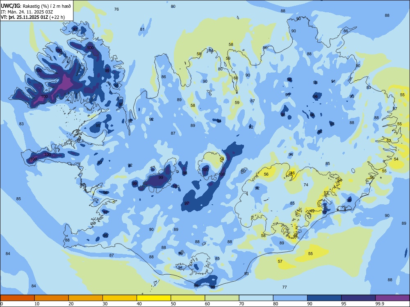Choose the light green 60–70 legend swatch

222,298
